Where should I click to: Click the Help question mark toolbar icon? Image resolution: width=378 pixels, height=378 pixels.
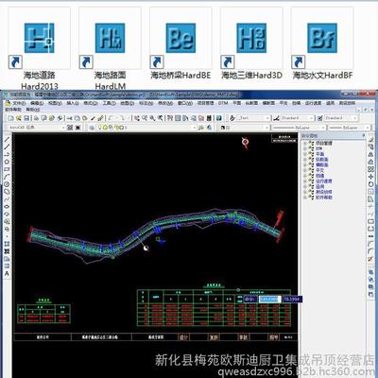point(219,118)
